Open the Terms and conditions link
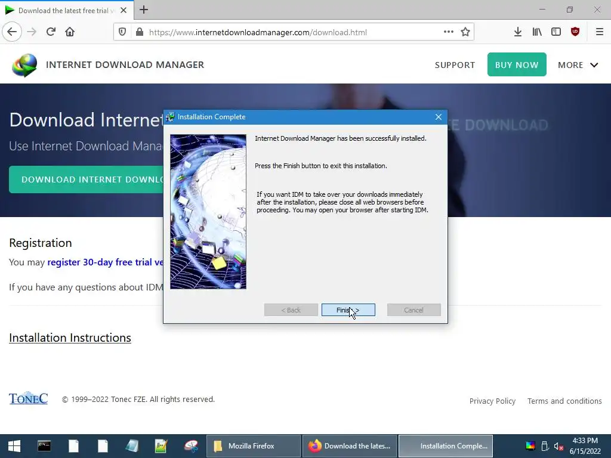Screen dimensions: 611x458 564,401
